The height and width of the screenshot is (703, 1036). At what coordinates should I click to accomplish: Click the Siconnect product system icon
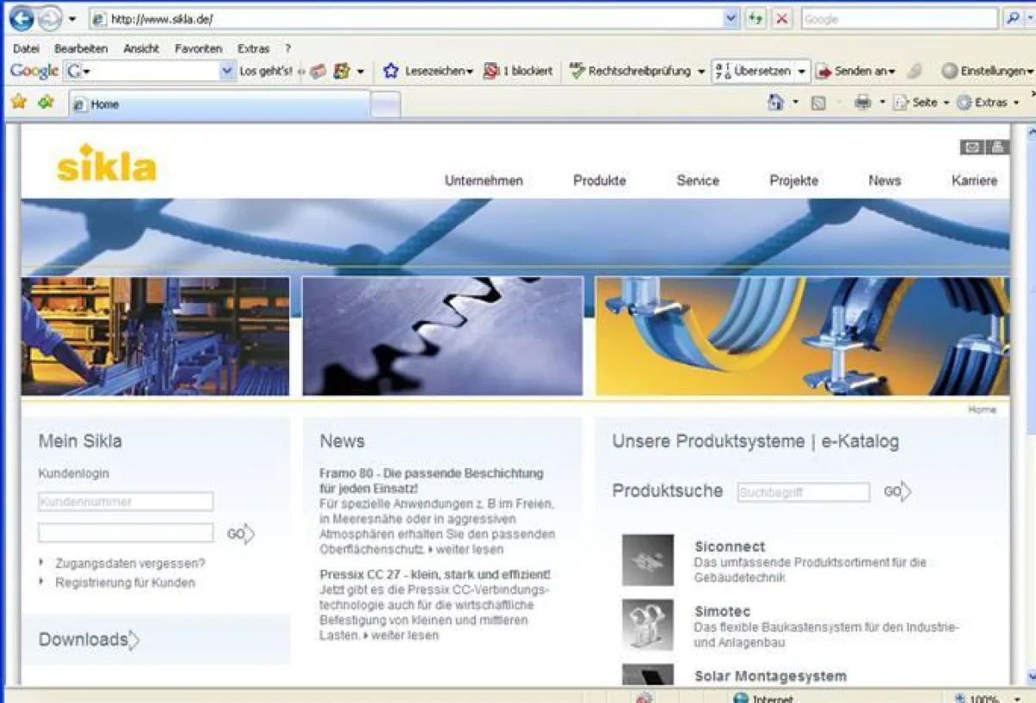(647, 560)
